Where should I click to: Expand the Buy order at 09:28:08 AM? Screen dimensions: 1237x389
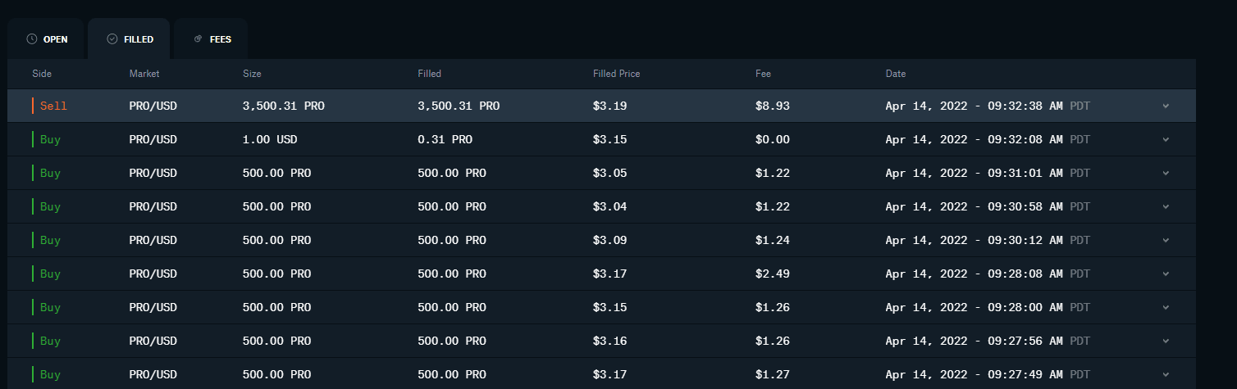1166,274
